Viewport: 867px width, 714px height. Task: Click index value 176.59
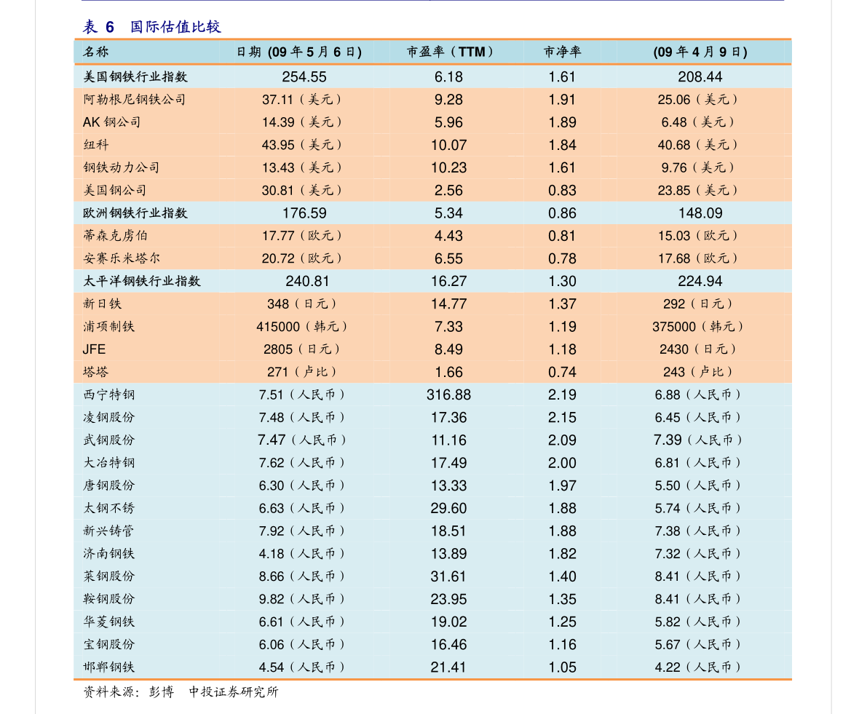304,213
